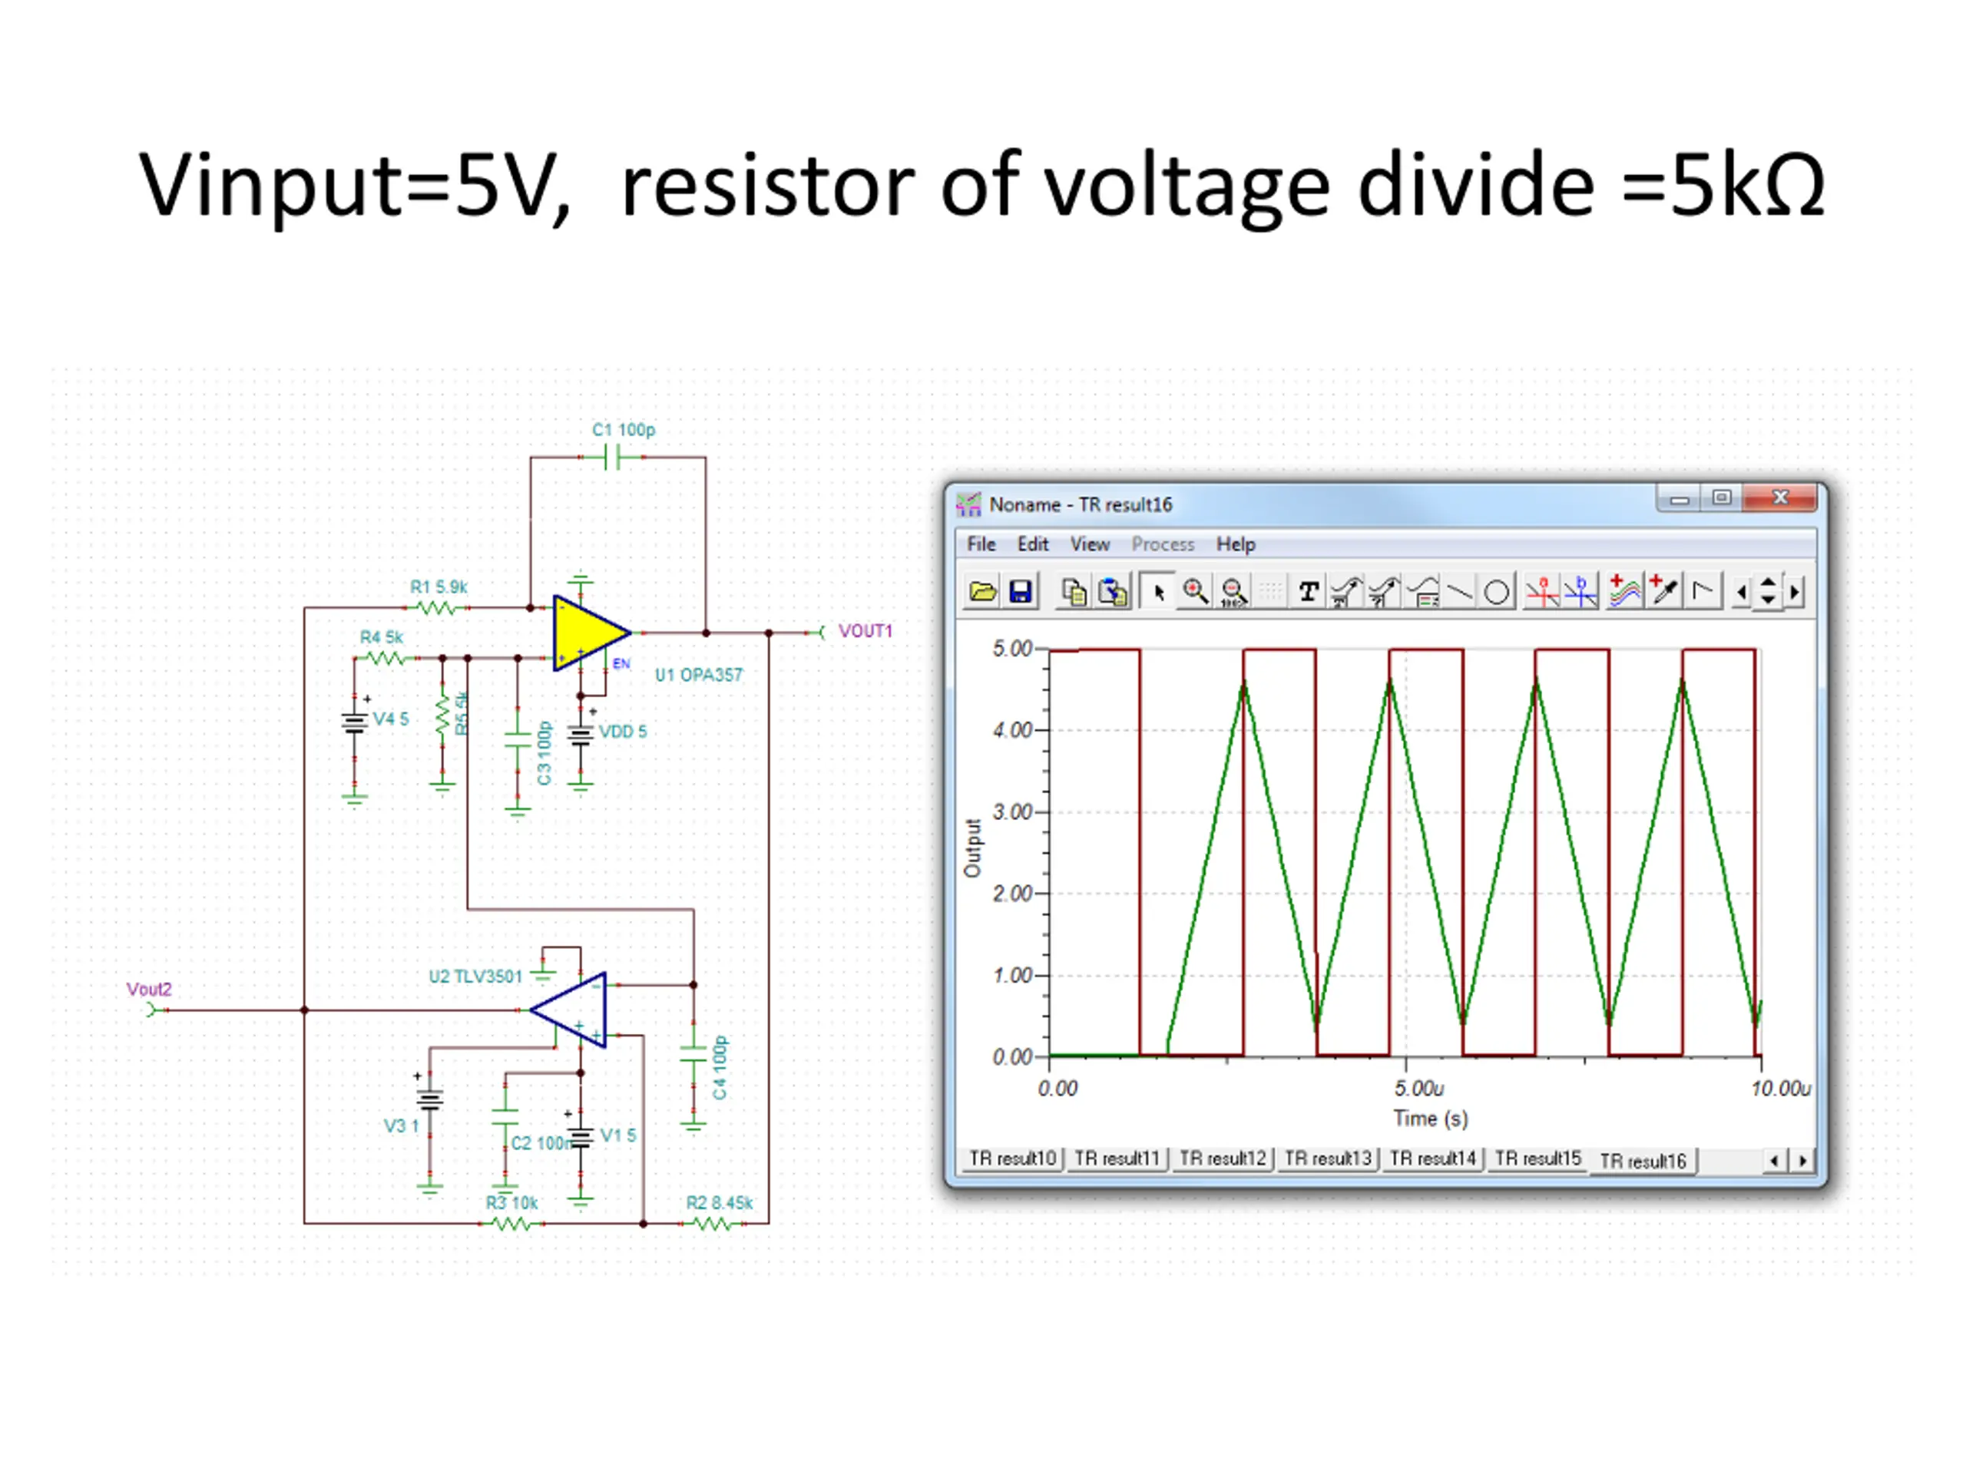Select the Text T tool
This screenshot has height=1474, width=1966.
pos(1307,592)
